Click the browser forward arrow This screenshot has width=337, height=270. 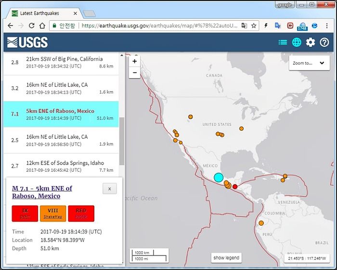(21, 26)
